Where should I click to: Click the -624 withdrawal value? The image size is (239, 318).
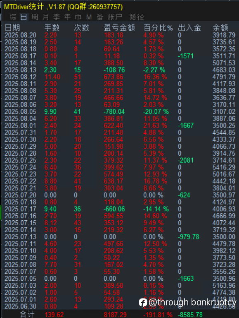[184, 195]
